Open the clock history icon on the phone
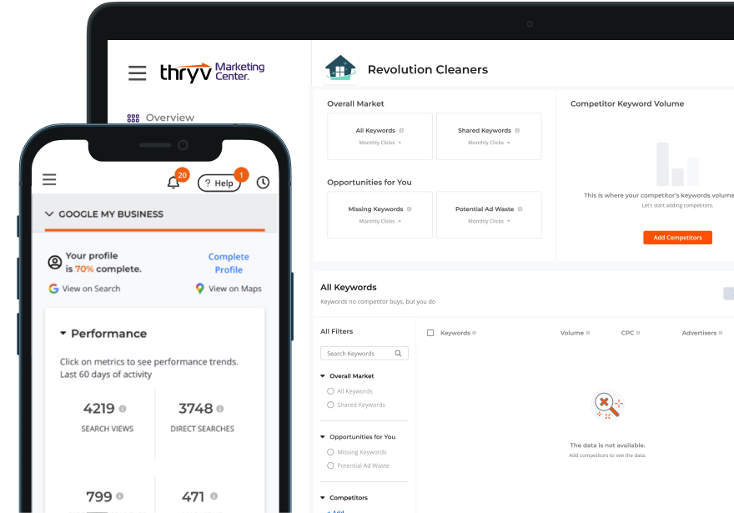 263,182
